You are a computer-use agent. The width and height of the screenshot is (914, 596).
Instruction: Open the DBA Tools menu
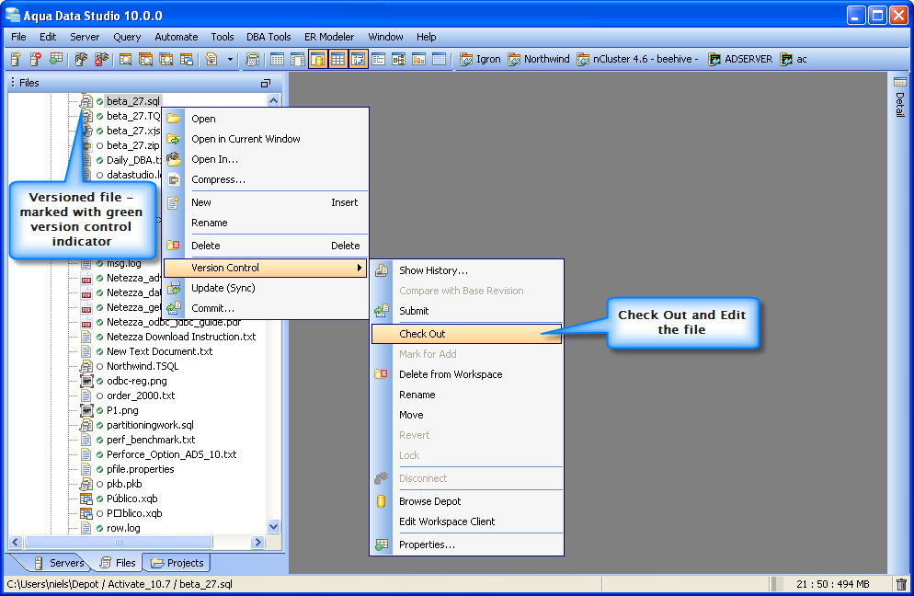pyautogui.click(x=268, y=37)
